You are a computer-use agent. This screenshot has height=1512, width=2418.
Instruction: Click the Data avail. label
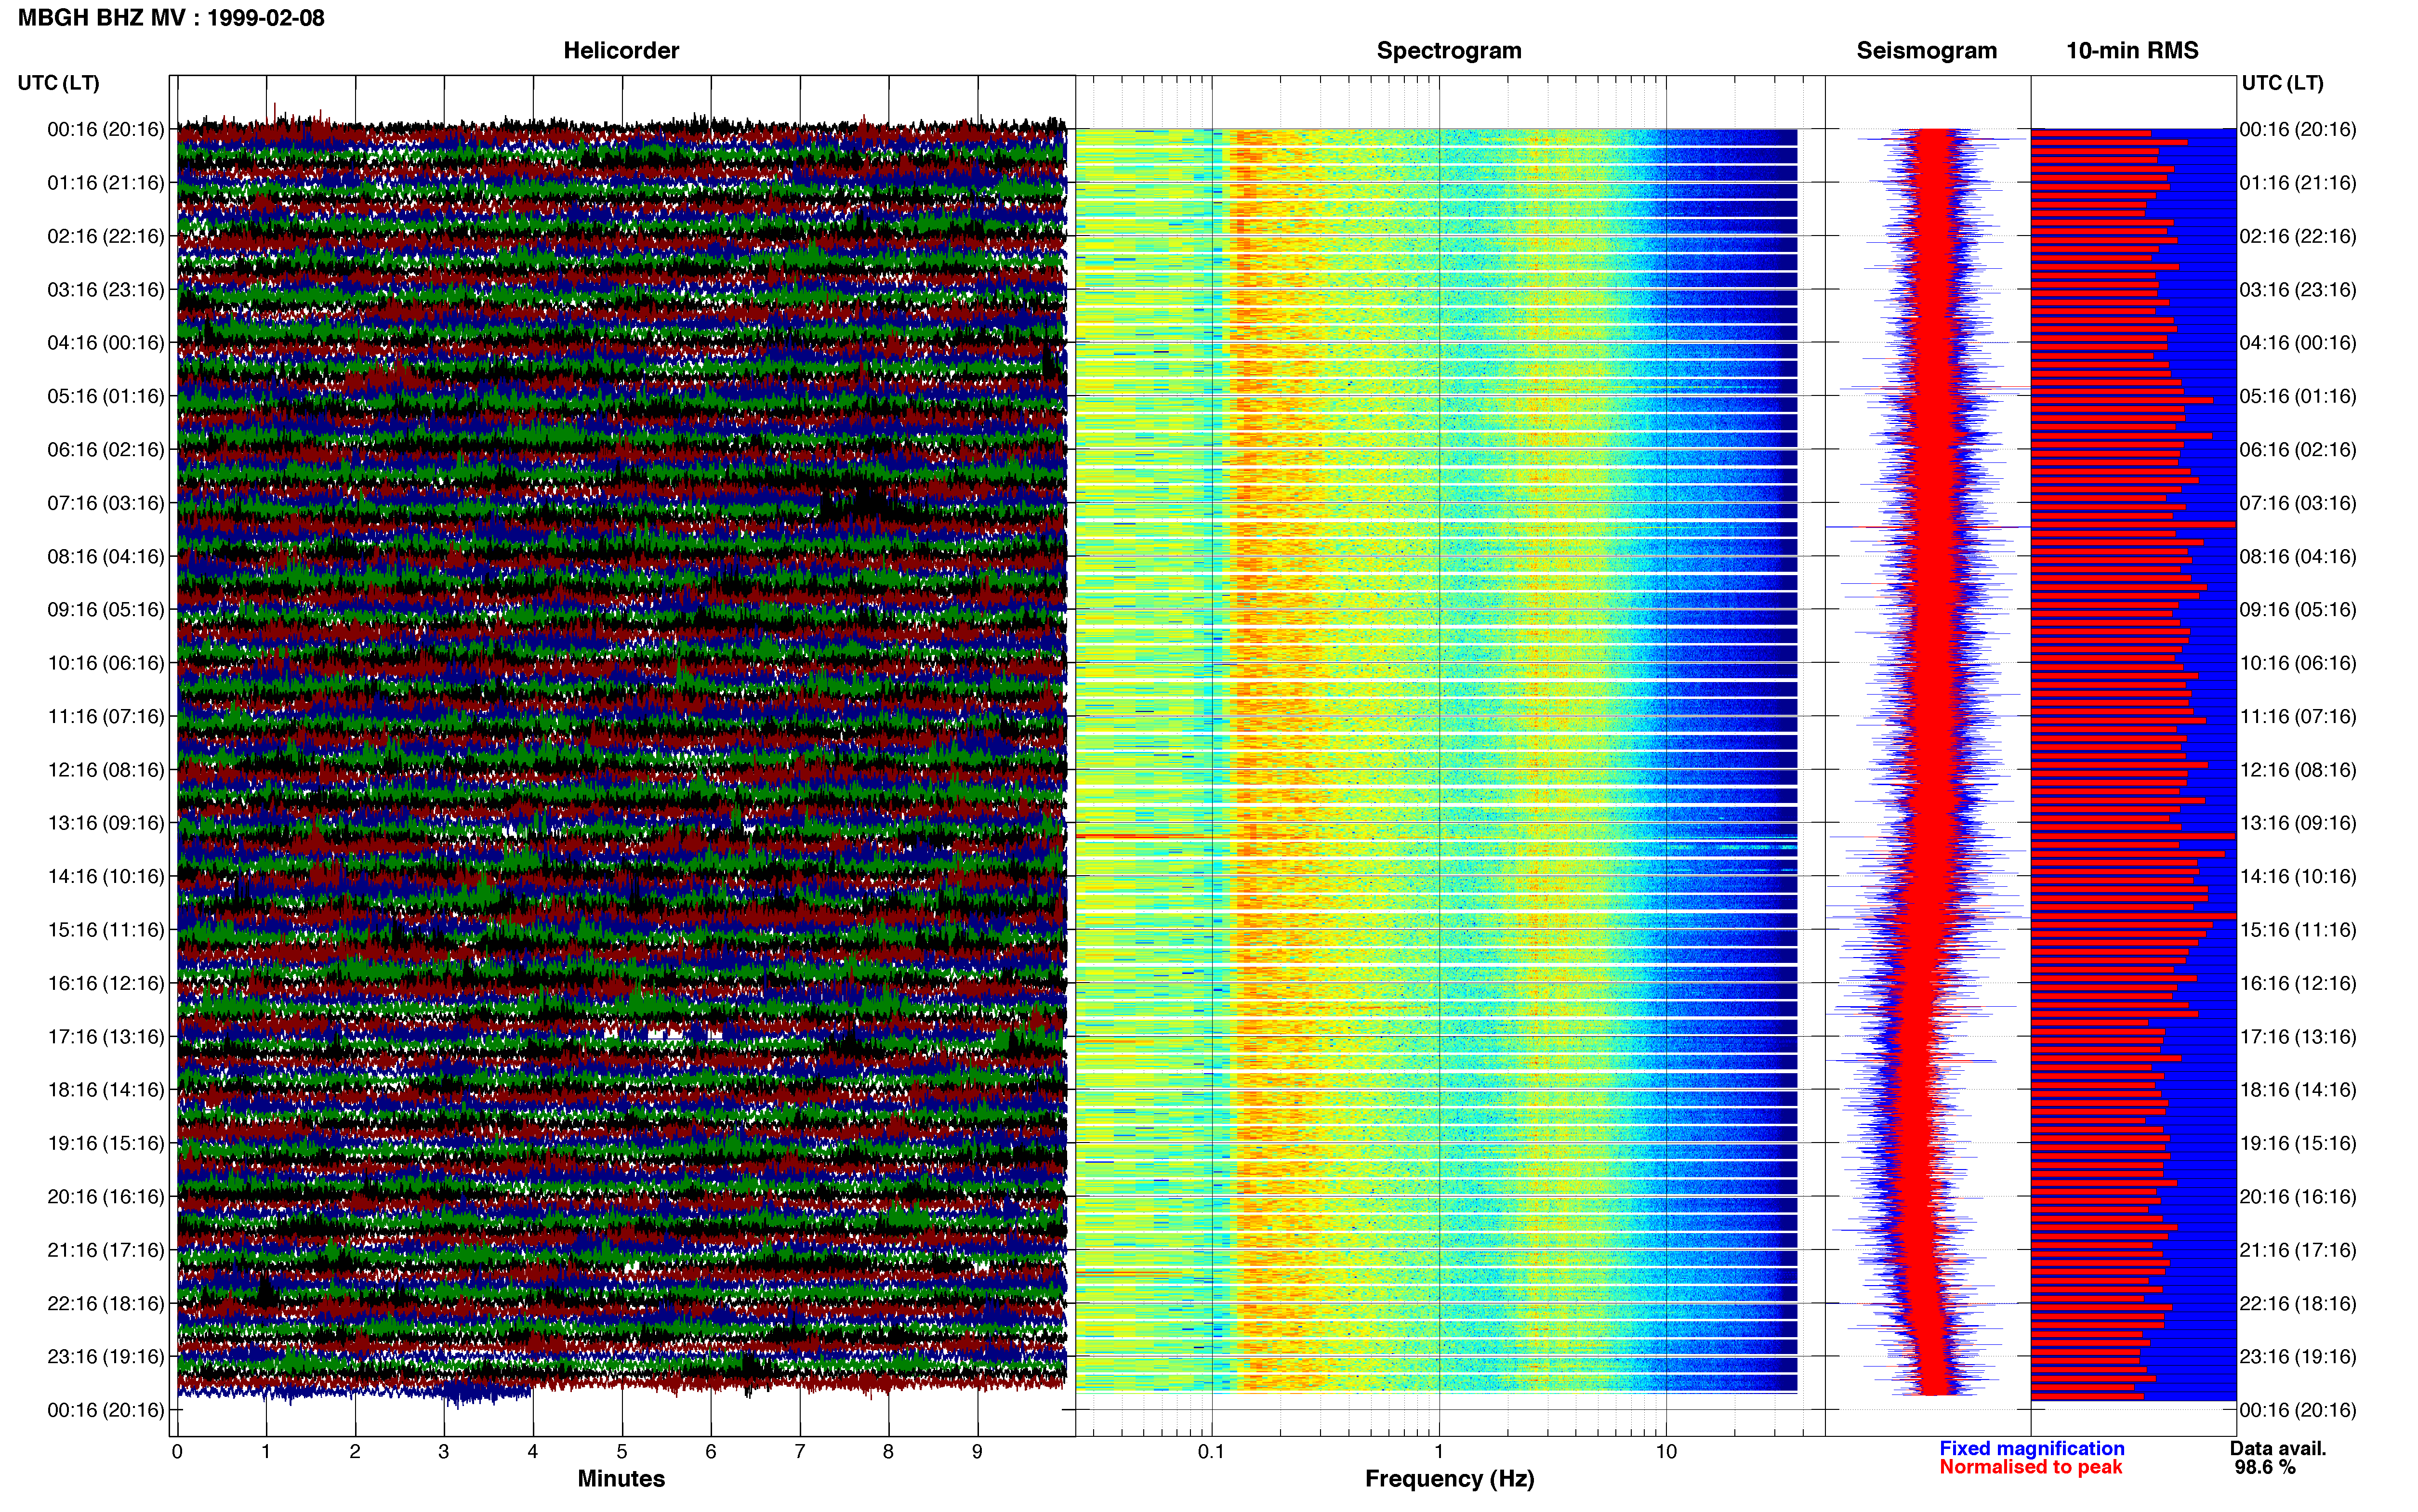pyautogui.click(x=2278, y=1448)
